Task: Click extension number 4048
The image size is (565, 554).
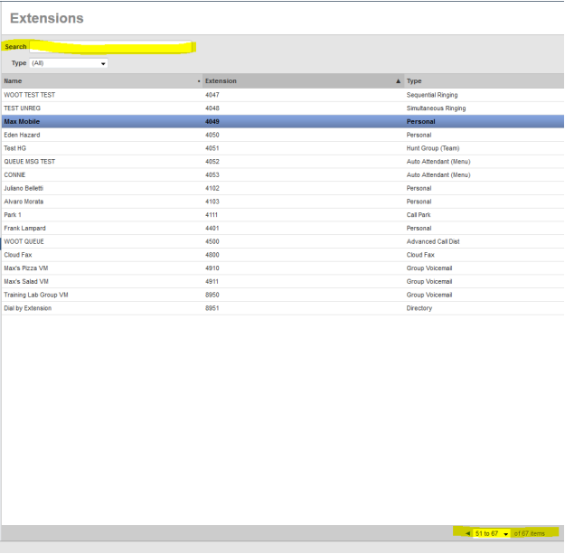Action: pyautogui.click(x=212, y=108)
